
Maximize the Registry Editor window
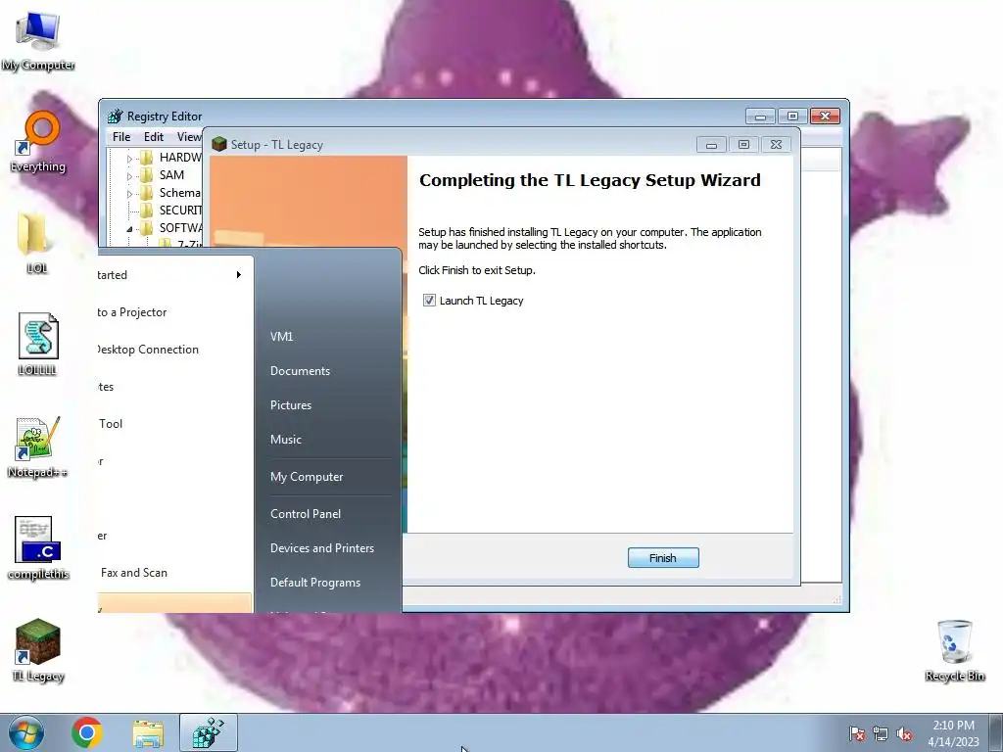792,116
